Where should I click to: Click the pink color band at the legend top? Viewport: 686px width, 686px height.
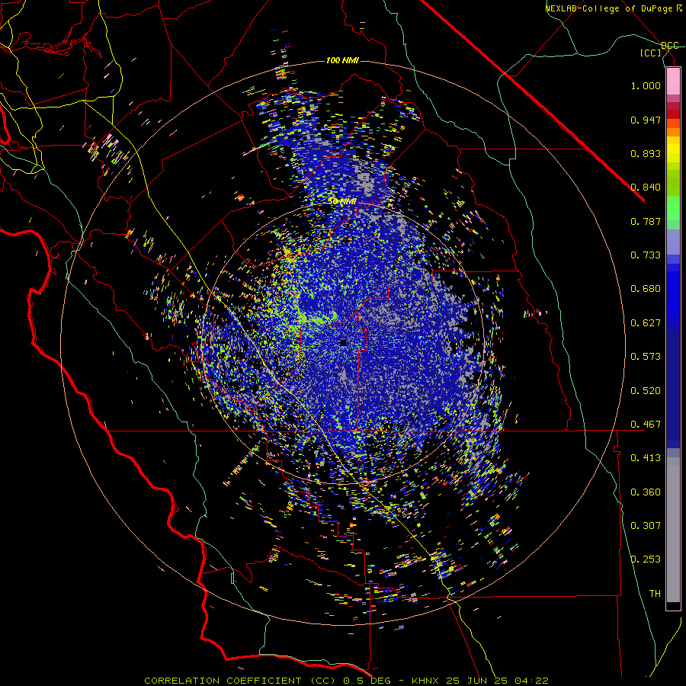point(673,82)
